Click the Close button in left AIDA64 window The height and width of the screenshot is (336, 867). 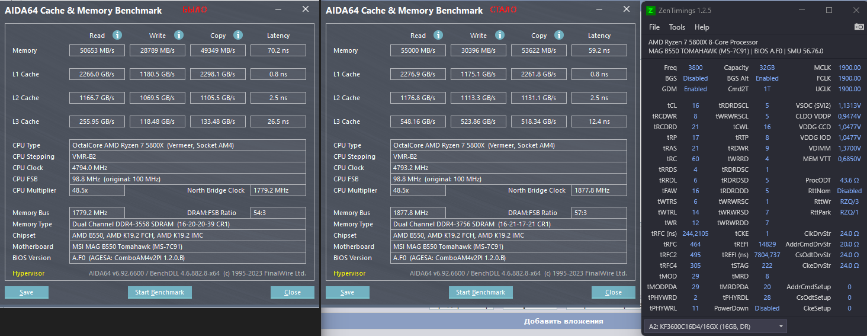point(293,292)
